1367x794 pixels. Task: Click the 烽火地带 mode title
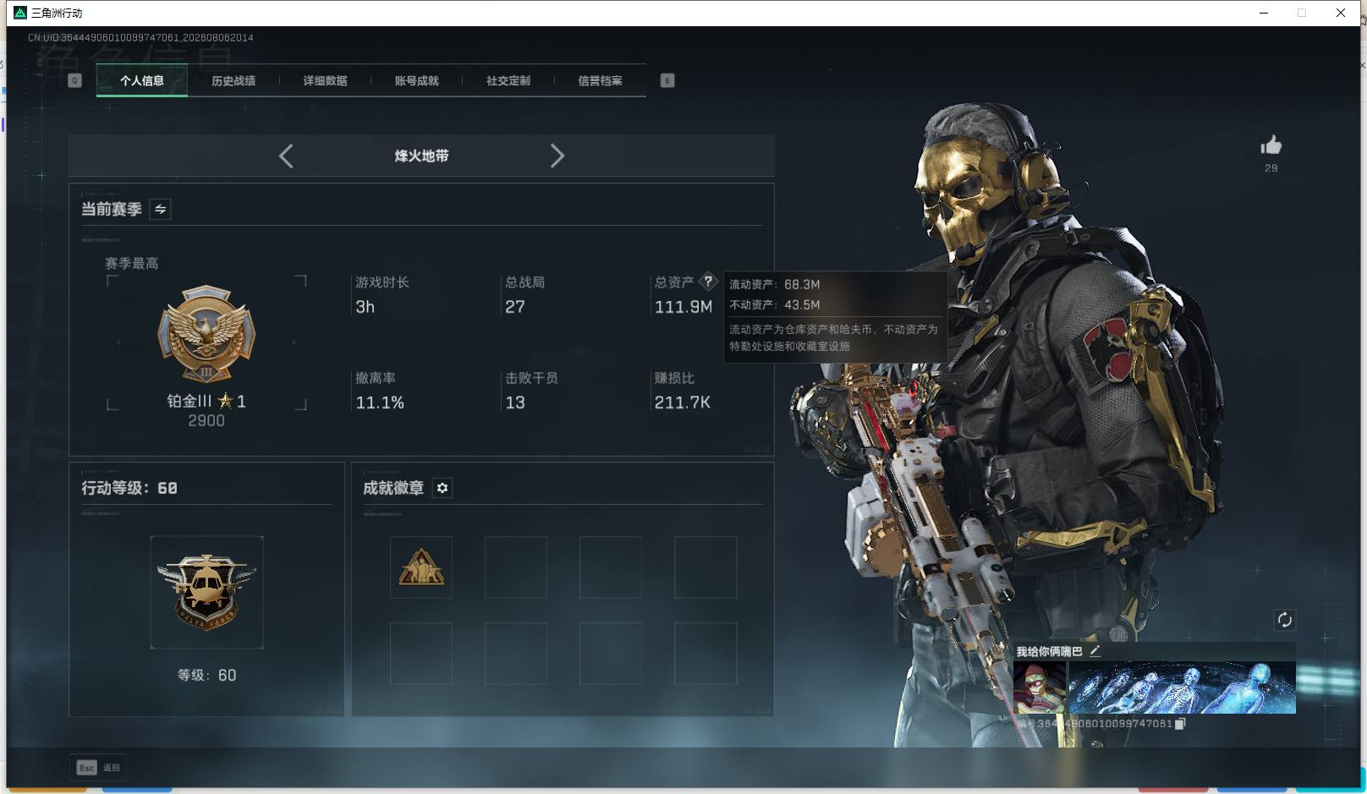pyautogui.click(x=421, y=156)
